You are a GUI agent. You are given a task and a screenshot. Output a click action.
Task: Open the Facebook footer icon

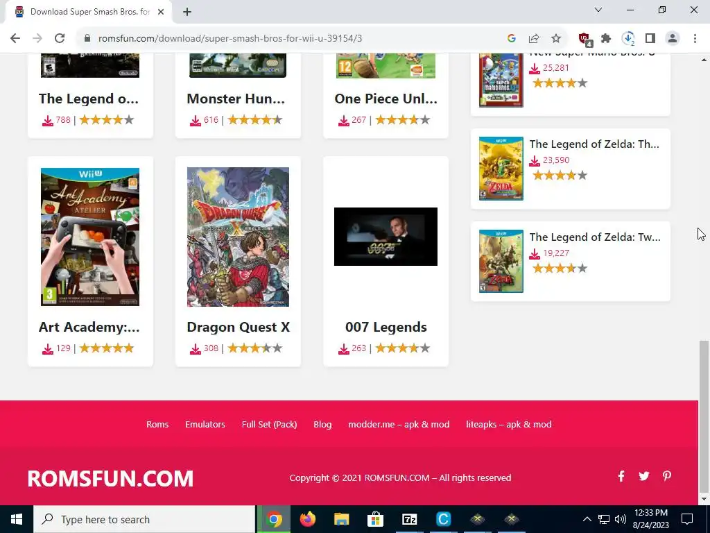point(621,476)
